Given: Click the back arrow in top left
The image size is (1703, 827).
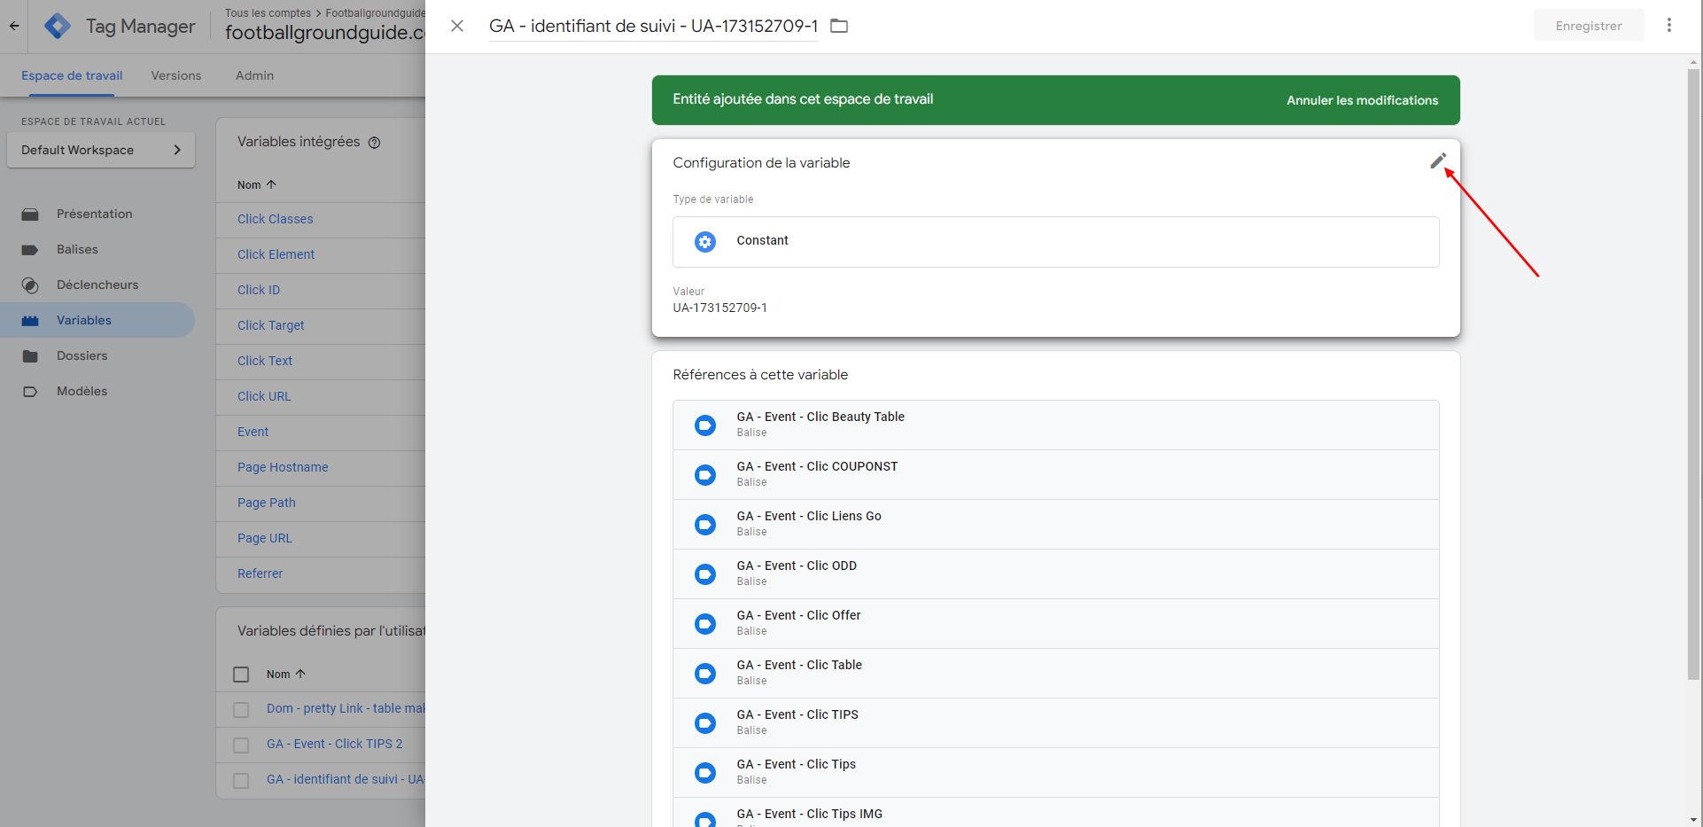Looking at the screenshot, I should pyautogui.click(x=14, y=26).
